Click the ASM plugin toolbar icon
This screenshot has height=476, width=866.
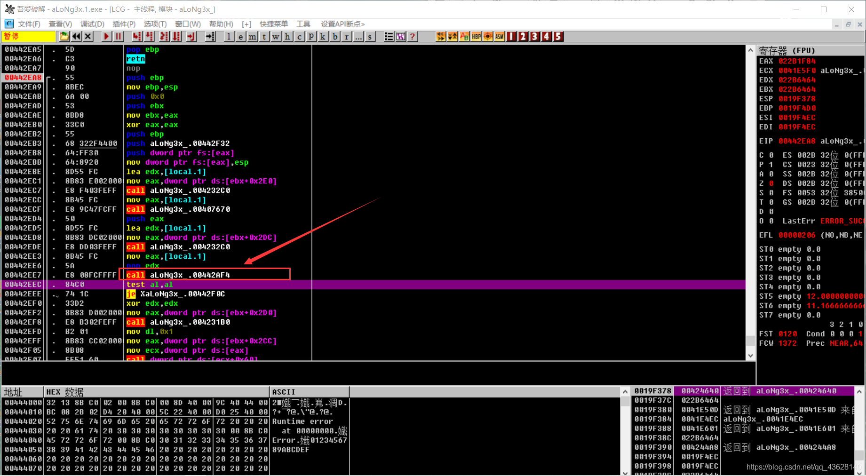[x=500, y=37]
